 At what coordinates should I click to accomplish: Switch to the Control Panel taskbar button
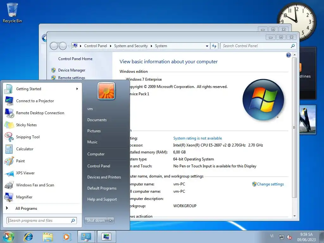[x=86, y=237]
